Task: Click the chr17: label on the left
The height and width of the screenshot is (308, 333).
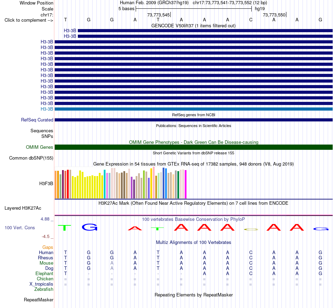Action: coord(47,15)
